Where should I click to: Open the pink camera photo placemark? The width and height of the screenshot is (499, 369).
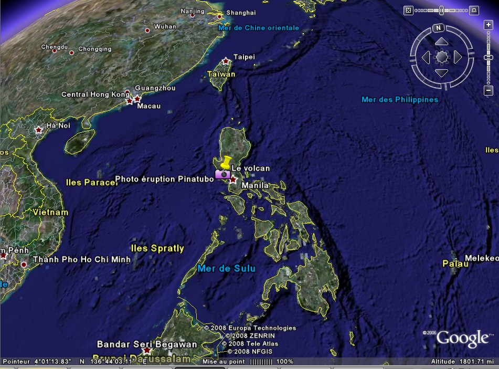(222, 174)
